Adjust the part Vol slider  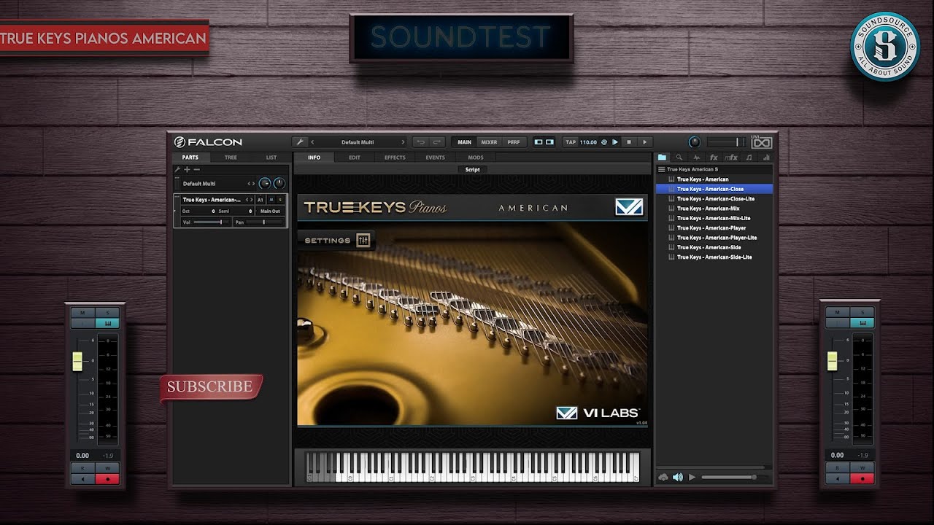pyautogui.click(x=212, y=222)
